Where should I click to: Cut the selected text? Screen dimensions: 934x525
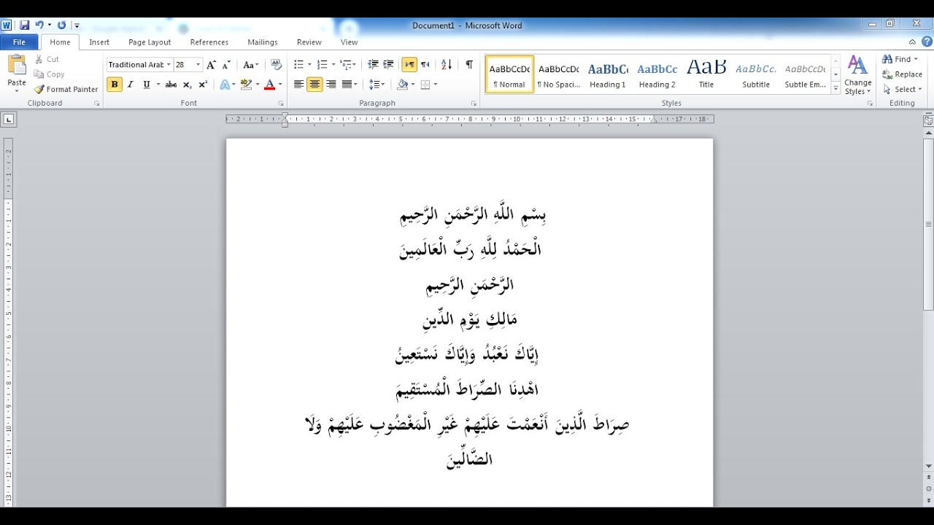point(47,59)
